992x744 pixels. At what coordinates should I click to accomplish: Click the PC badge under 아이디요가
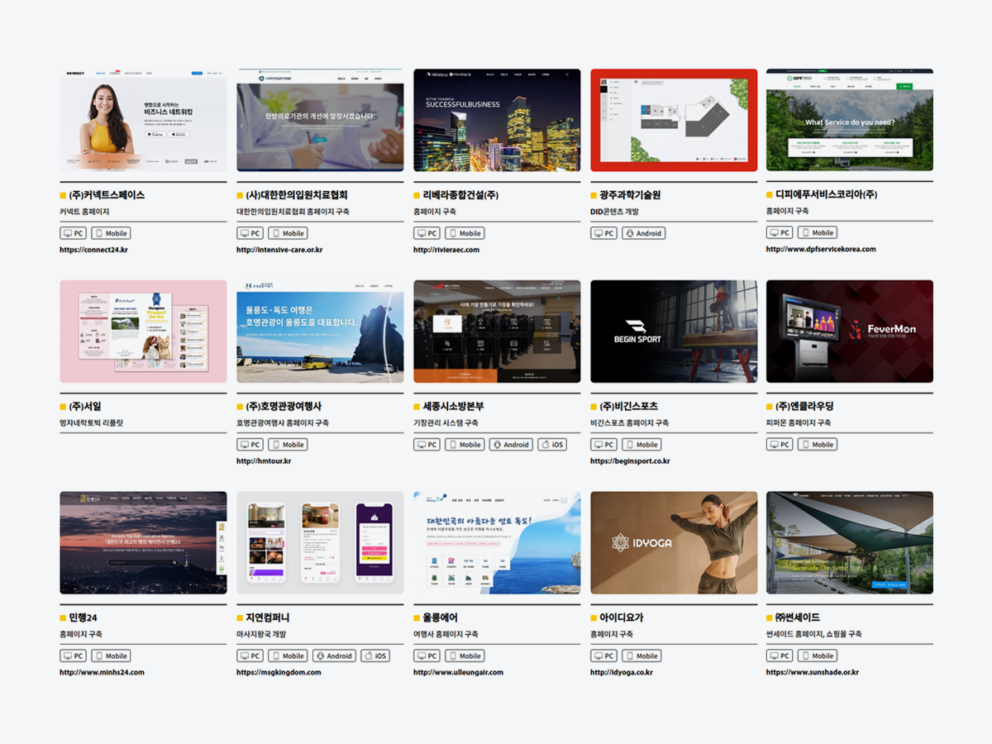(x=603, y=656)
